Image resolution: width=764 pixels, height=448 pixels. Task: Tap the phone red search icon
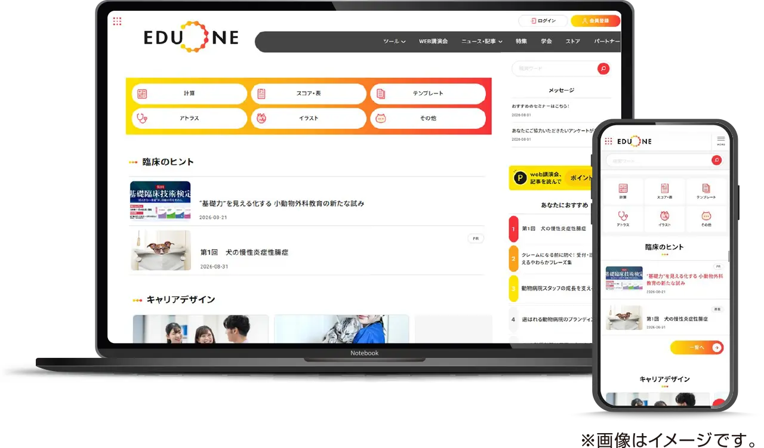pyautogui.click(x=717, y=160)
